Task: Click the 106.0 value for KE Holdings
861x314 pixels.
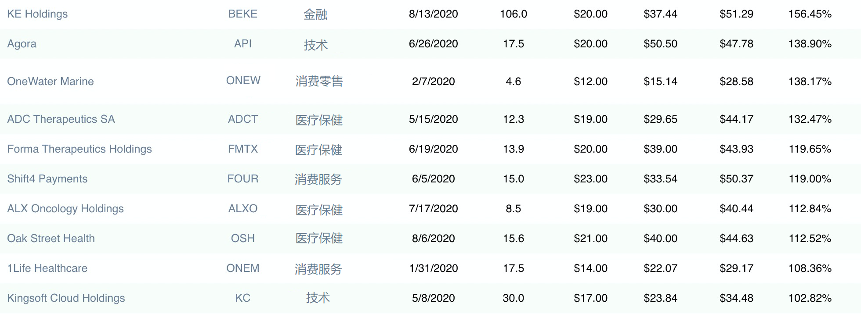Action: point(514,14)
